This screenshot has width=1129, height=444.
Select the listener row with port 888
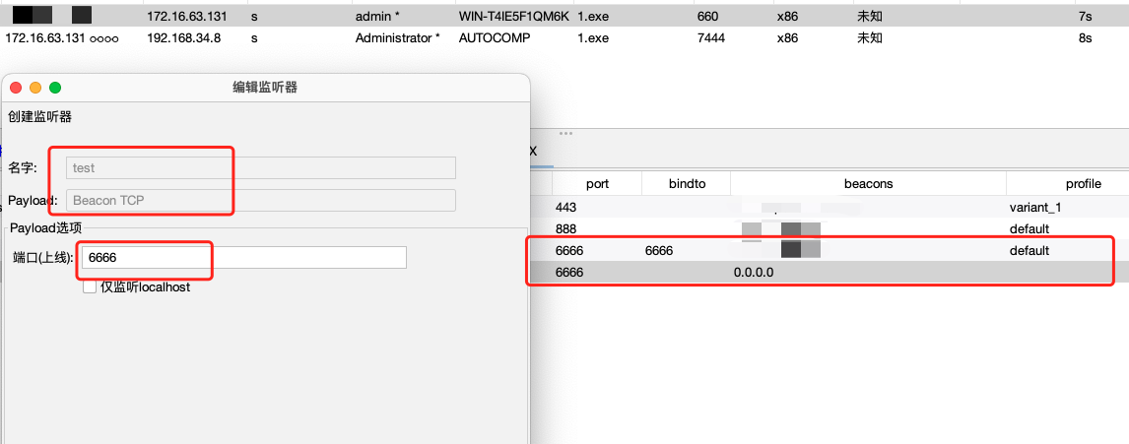[x=830, y=228]
